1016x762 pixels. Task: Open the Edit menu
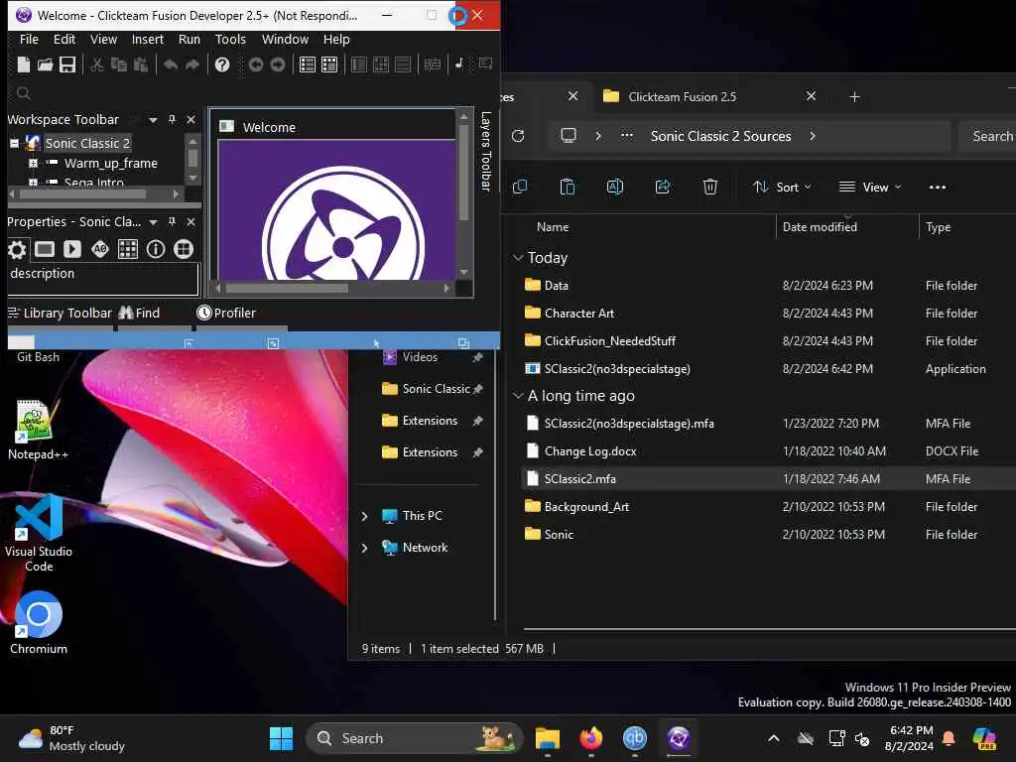[x=64, y=39]
